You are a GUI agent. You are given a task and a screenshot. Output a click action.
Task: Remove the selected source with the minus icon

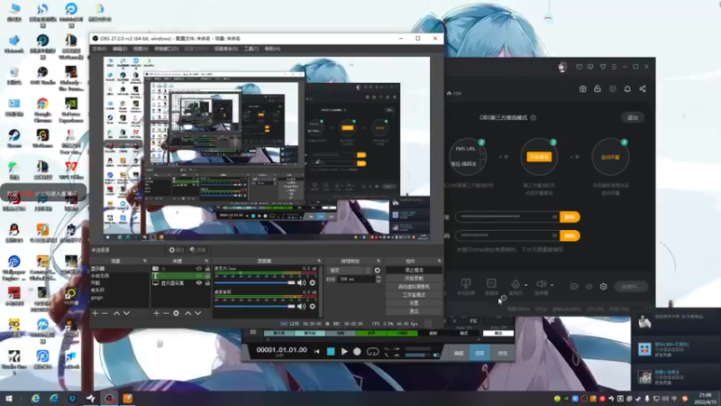click(x=166, y=313)
